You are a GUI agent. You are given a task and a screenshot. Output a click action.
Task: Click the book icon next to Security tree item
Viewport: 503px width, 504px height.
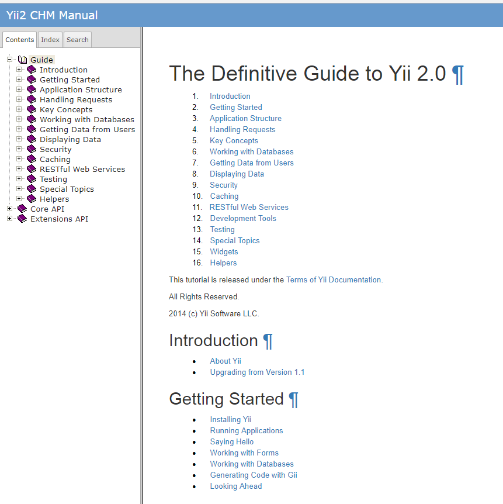coord(32,149)
